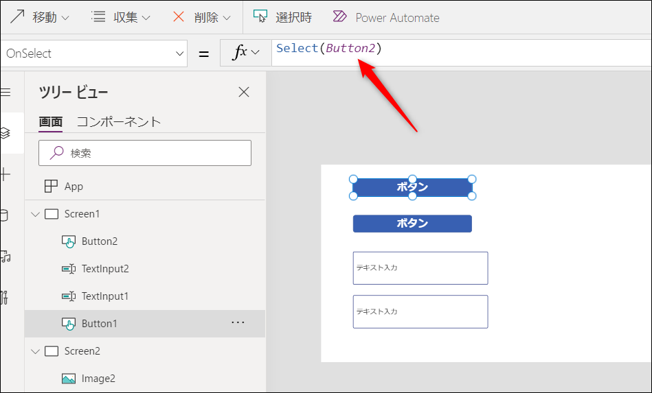Open the tree view layers icon
Viewport: 652px width, 393px height.
coord(5,133)
